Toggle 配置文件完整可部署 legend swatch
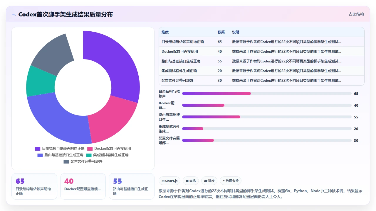The image size is (376, 211). [x=66, y=161]
